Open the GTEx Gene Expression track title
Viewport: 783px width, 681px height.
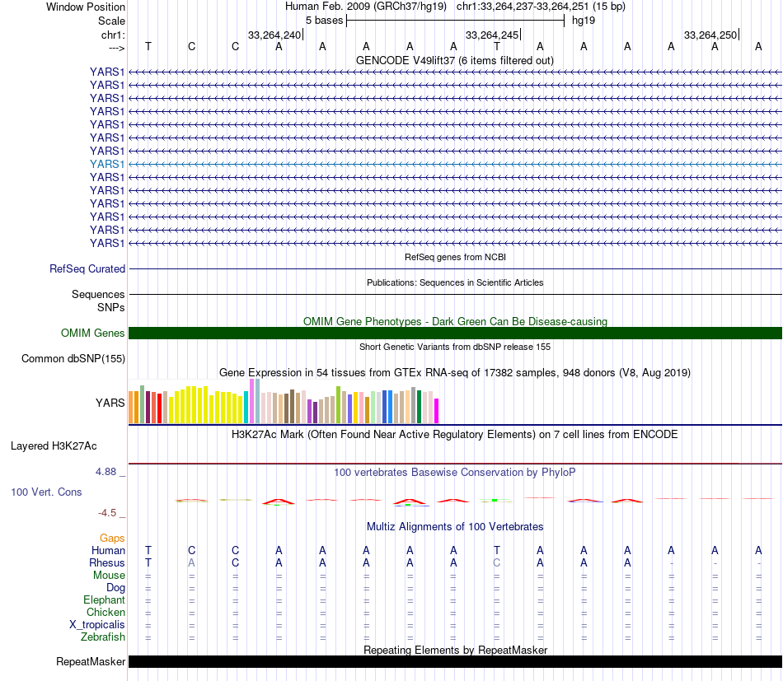point(455,373)
